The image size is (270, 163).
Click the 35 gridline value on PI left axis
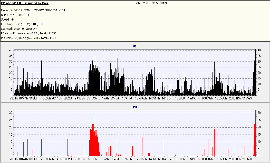(11, 56)
